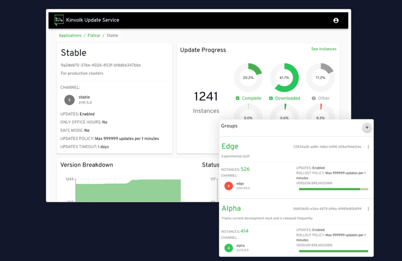Click the 61.7% Downloaded donut chart
Image resolution: width=402 pixels, height=261 pixels.
[284, 77]
